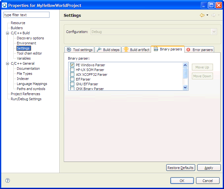Click the Tool settings tab icon

coord(69,50)
